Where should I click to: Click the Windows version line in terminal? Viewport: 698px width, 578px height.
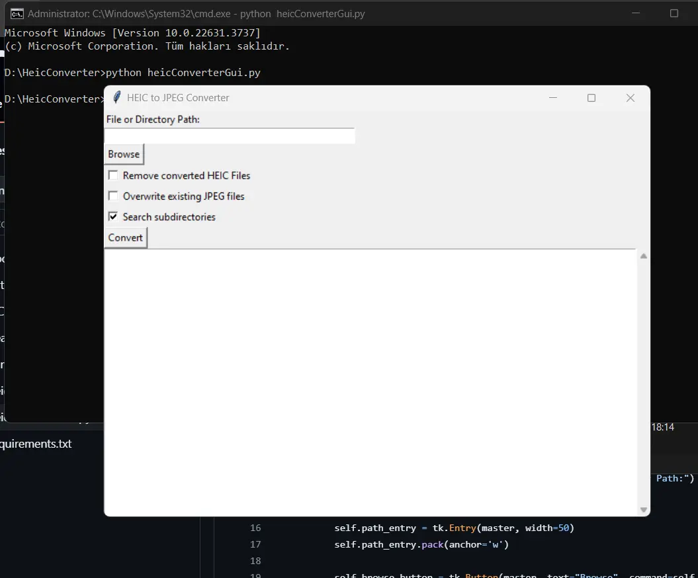[132, 33]
